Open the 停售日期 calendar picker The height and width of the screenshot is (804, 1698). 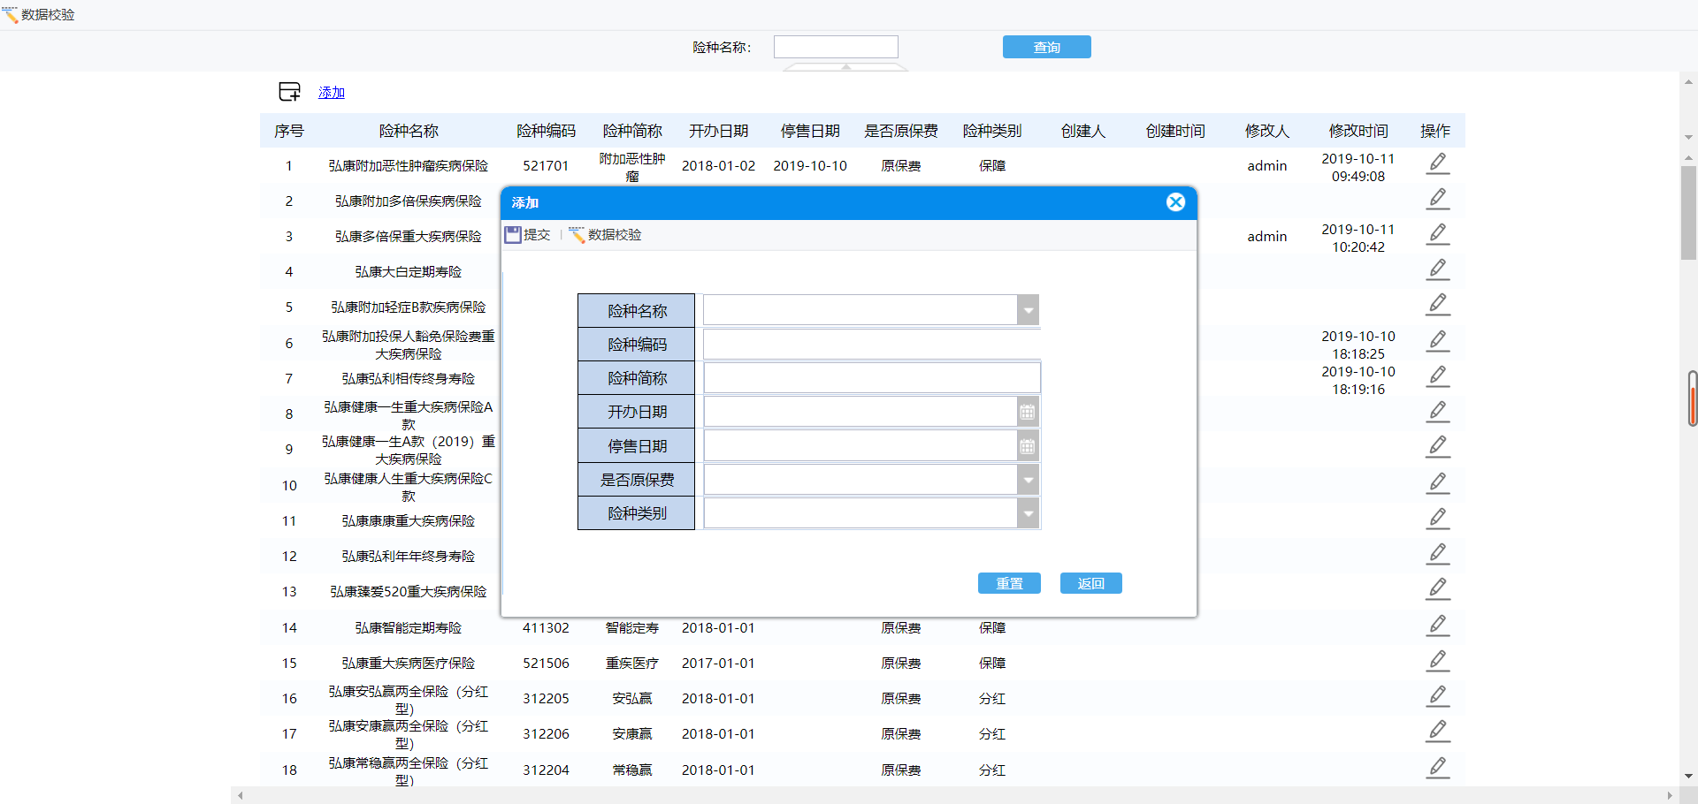pyautogui.click(x=1028, y=446)
